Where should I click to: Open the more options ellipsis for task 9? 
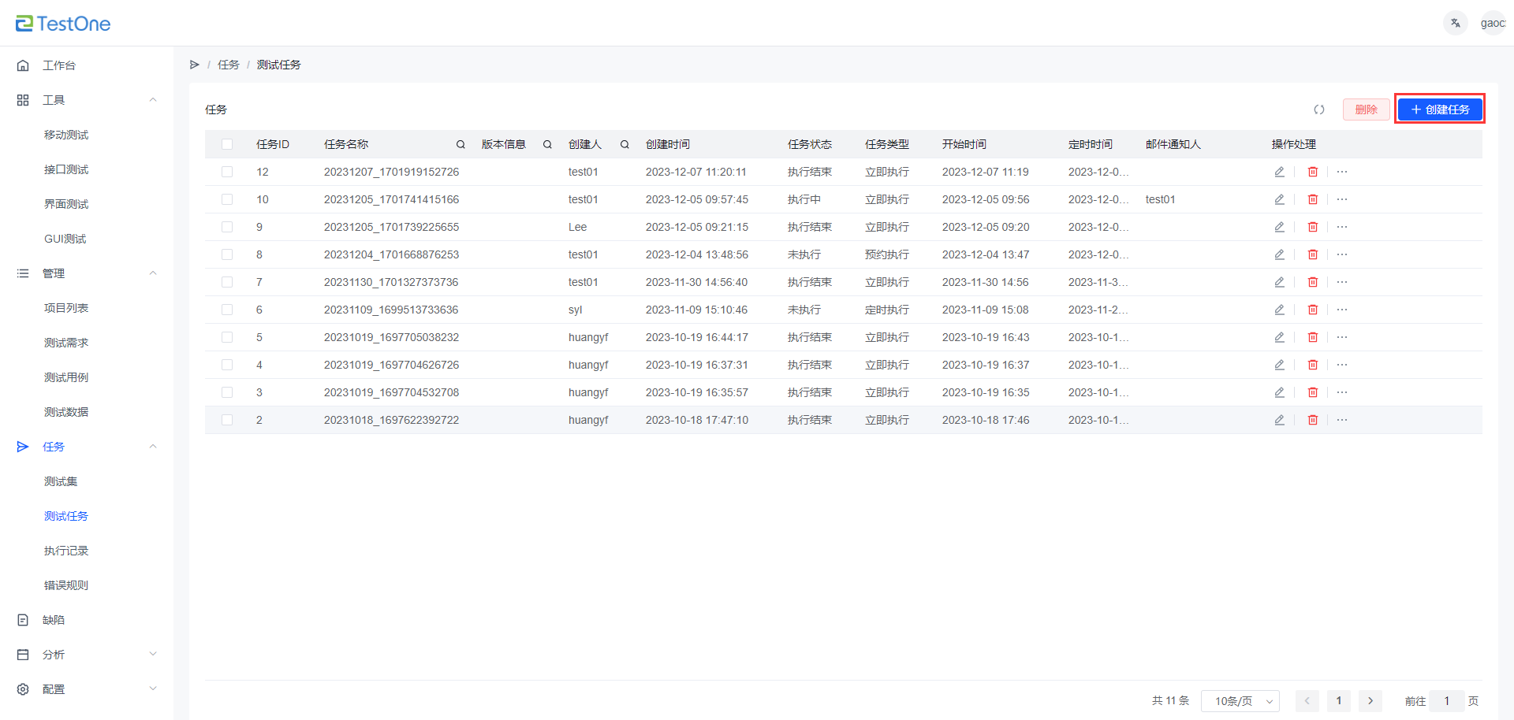[1342, 227]
